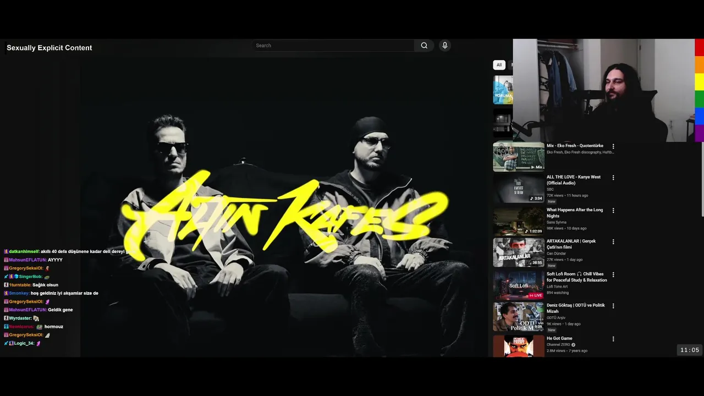The height and width of the screenshot is (396, 704).
Task: Click the emote in Wyrdaster's message
Action: coord(36,318)
